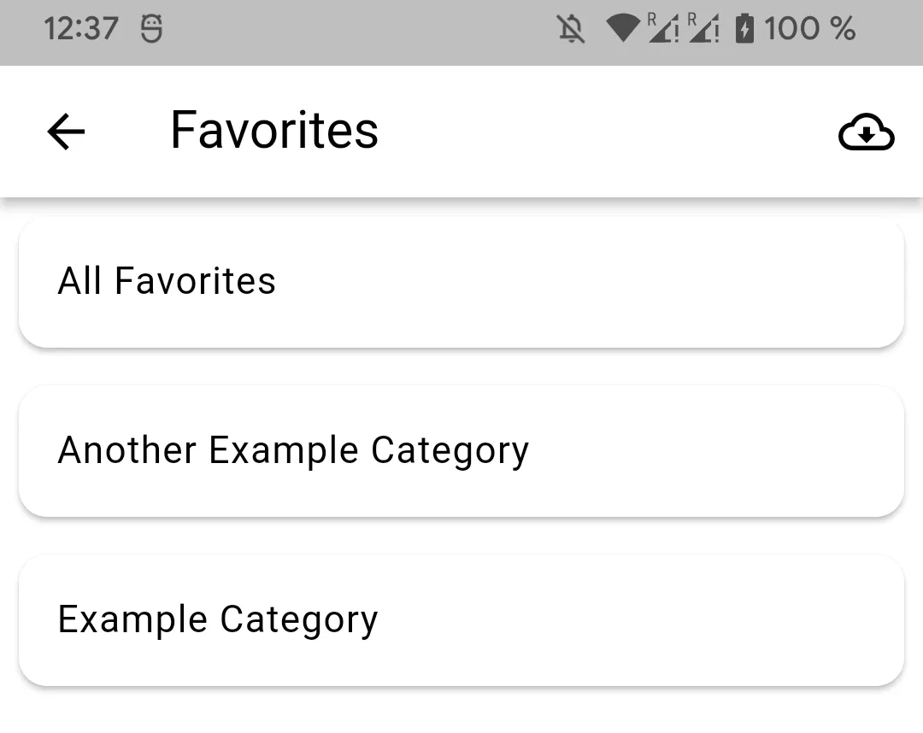This screenshot has height=733, width=923.
Task: Click the muted notifications bell icon
Action: point(571,29)
